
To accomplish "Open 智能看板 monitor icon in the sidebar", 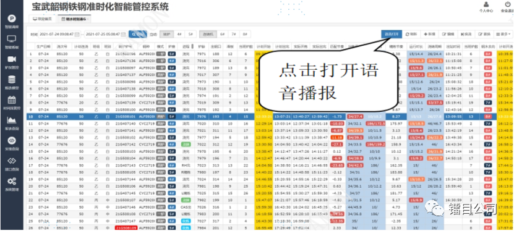I will [12, 39].
